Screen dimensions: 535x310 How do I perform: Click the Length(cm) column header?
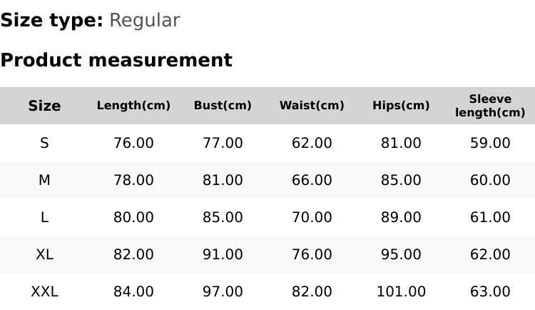click(133, 105)
